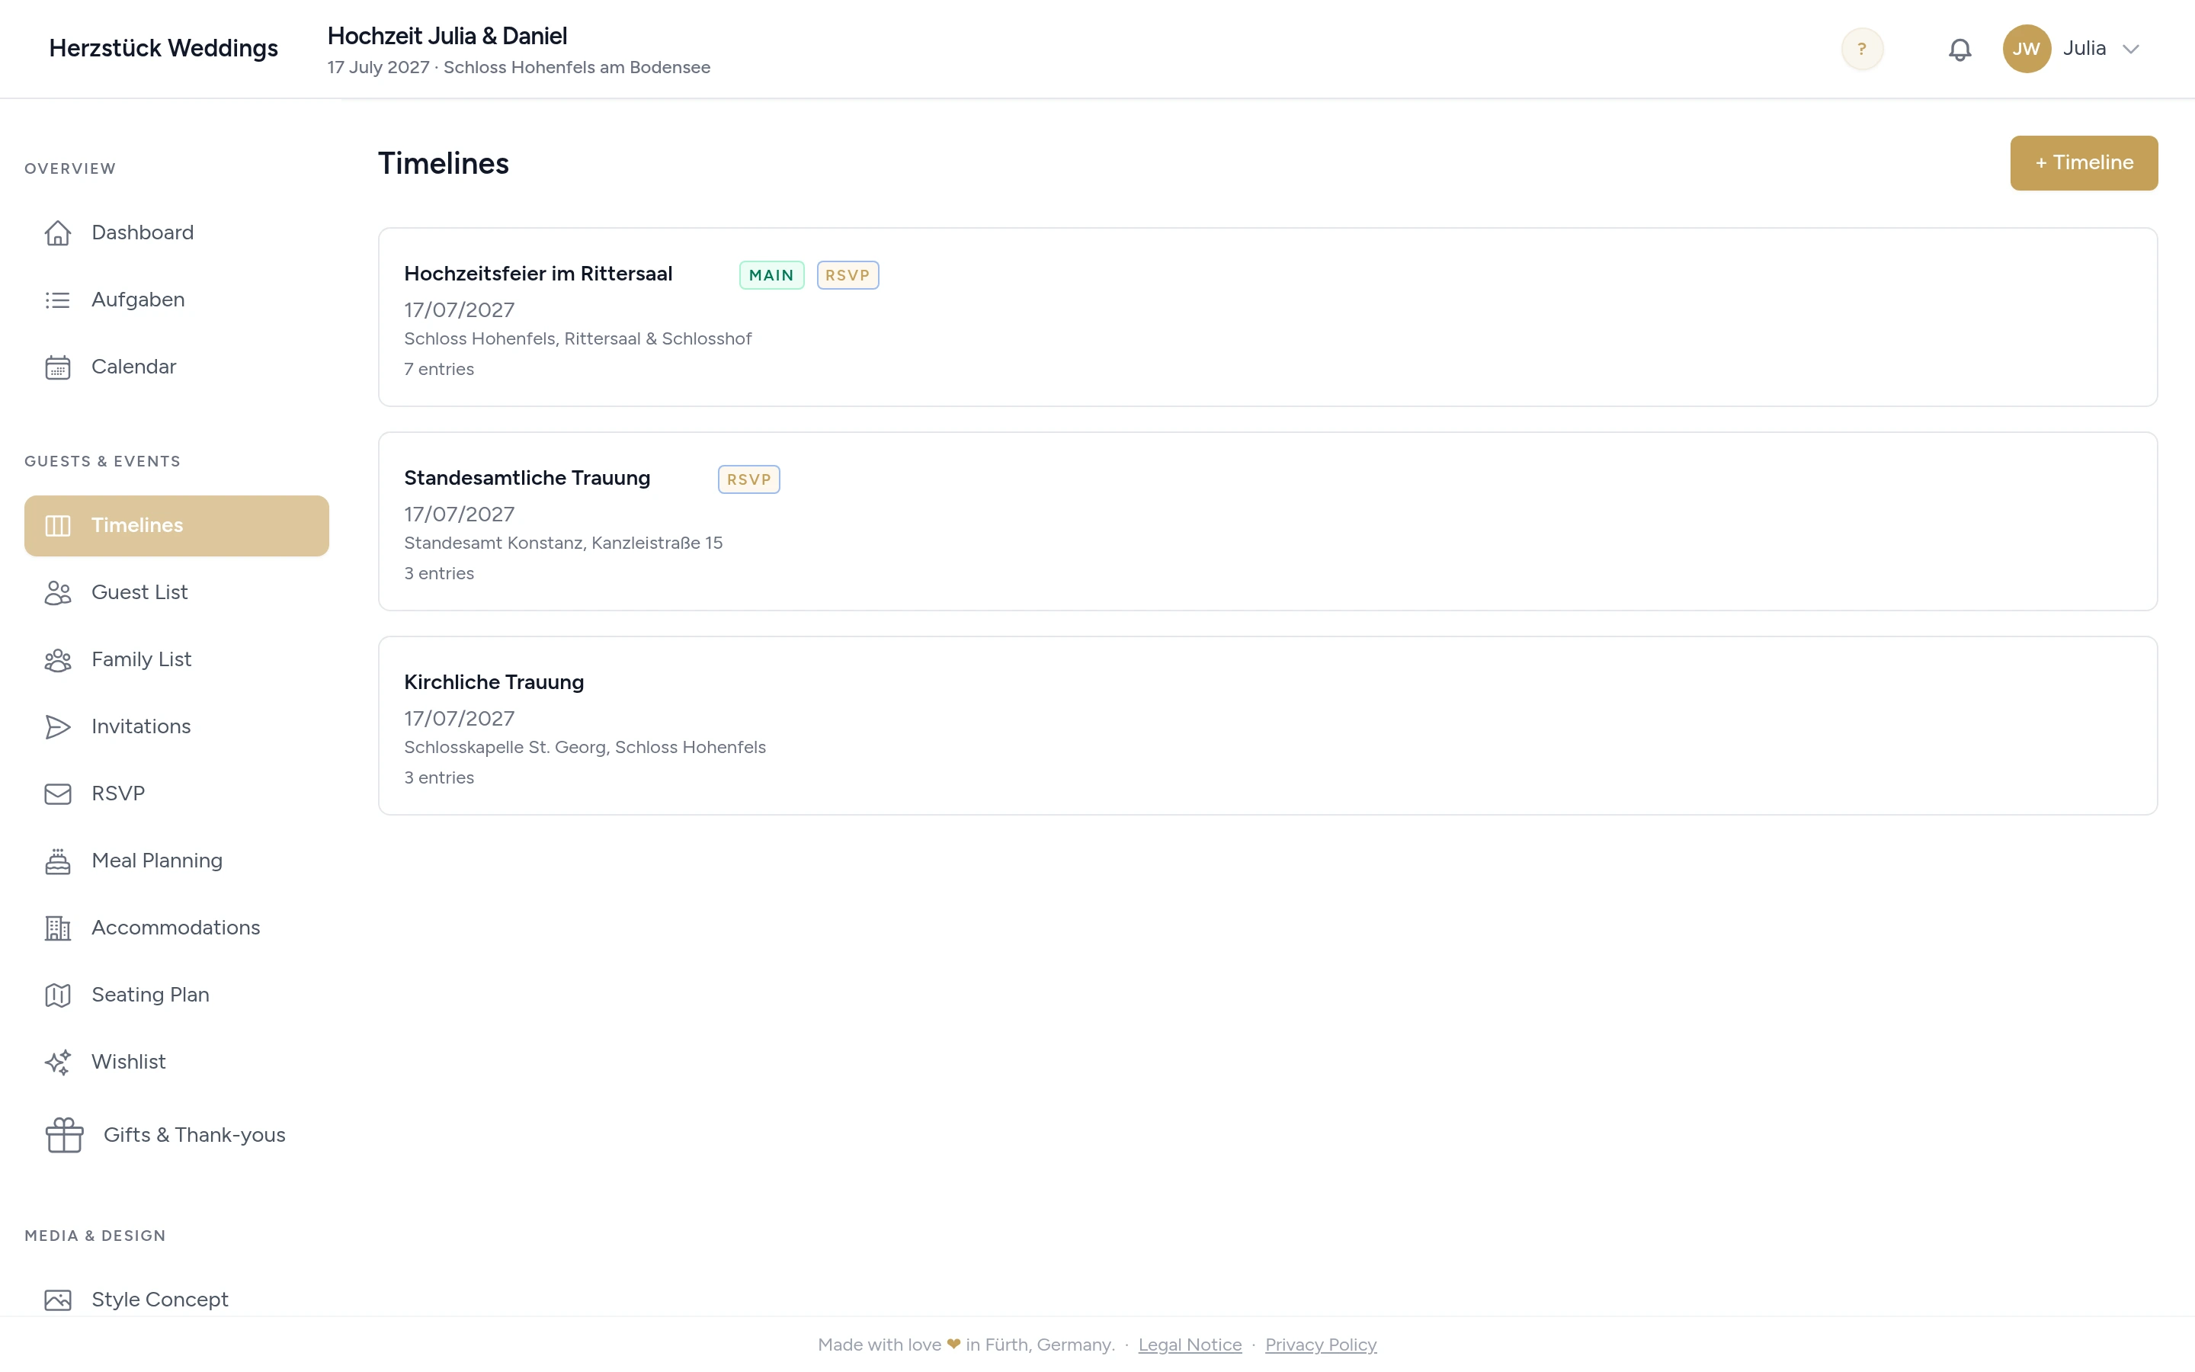
Task: Open the Dashboard menu item
Action: [x=177, y=233]
